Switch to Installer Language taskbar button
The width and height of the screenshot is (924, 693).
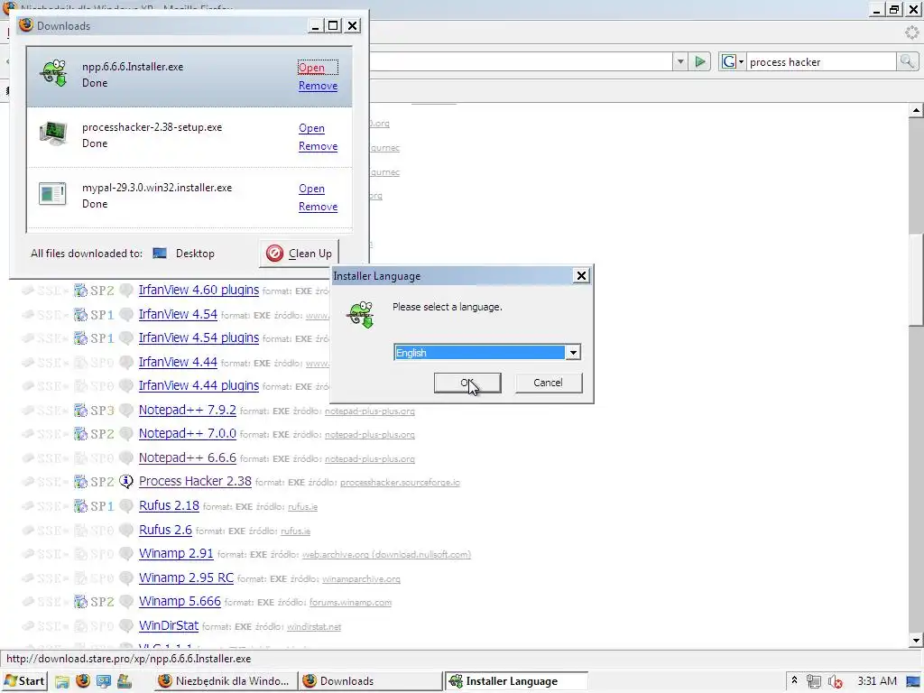(x=516, y=681)
